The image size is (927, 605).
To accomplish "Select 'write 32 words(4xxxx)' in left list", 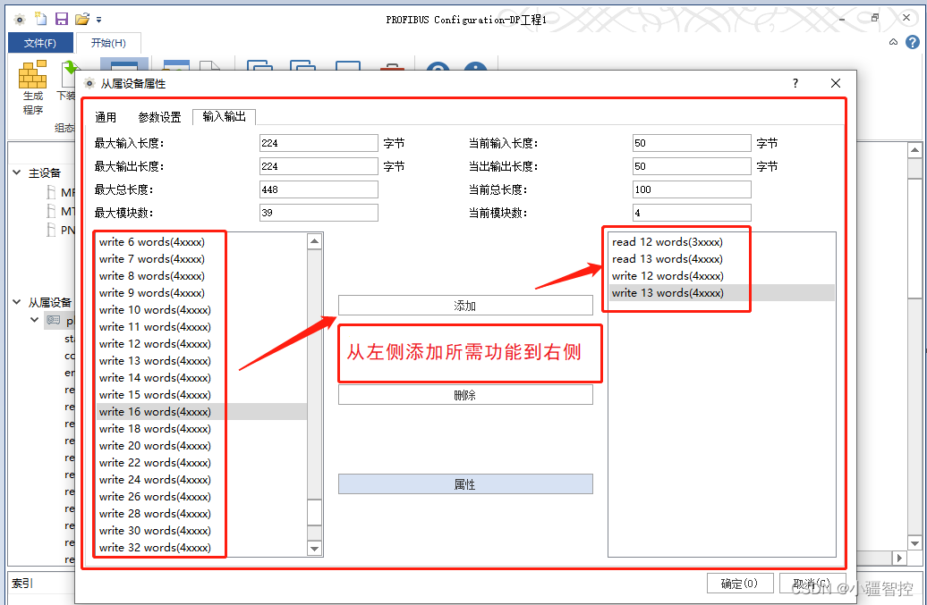I will point(201,548).
